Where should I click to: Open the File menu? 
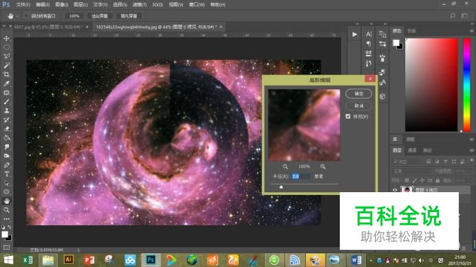[x=23, y=5]
